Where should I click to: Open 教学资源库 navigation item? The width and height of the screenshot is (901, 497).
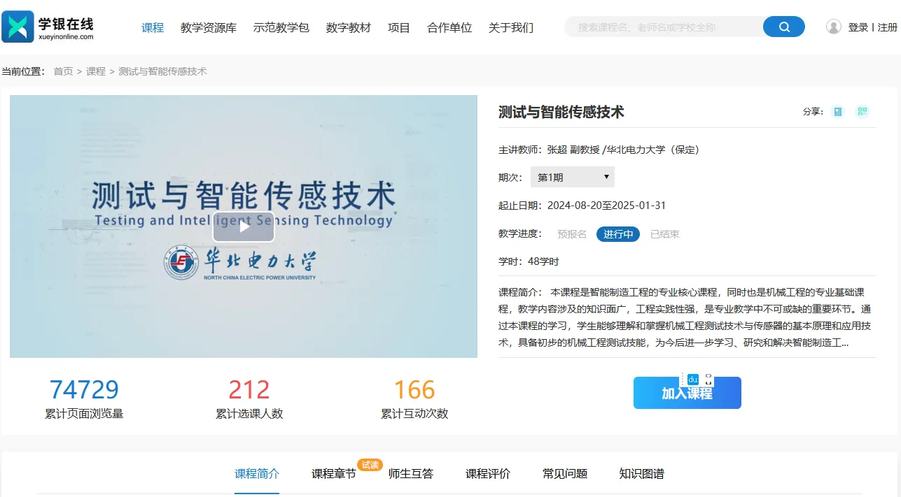pos(209,27)
